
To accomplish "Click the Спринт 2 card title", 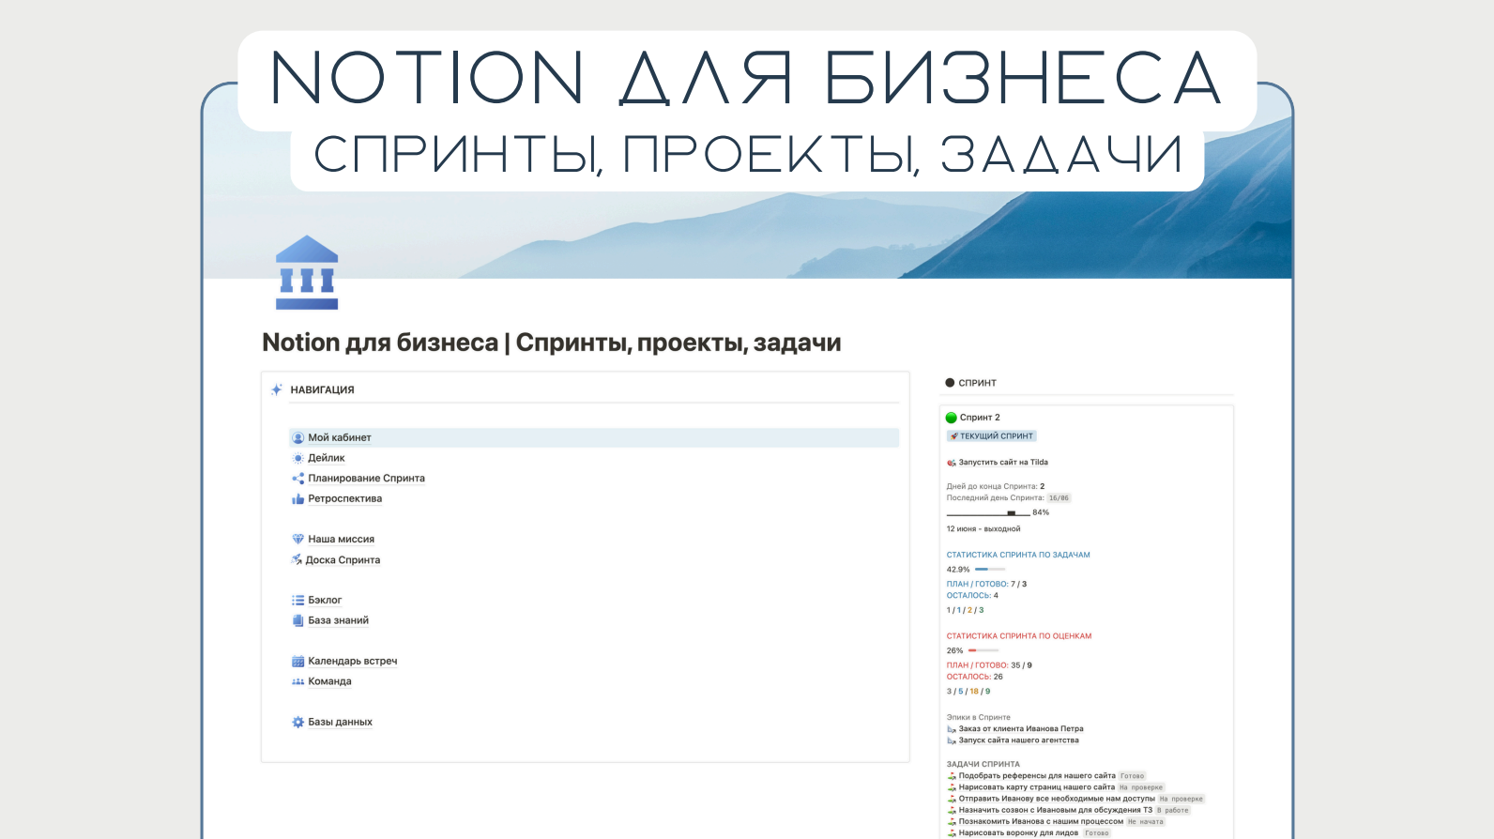I will coord(980,418).
